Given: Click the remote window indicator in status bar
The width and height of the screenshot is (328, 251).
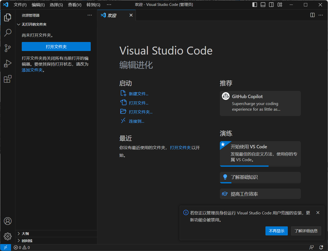Looking at the screenshot, I should (5, 247).
